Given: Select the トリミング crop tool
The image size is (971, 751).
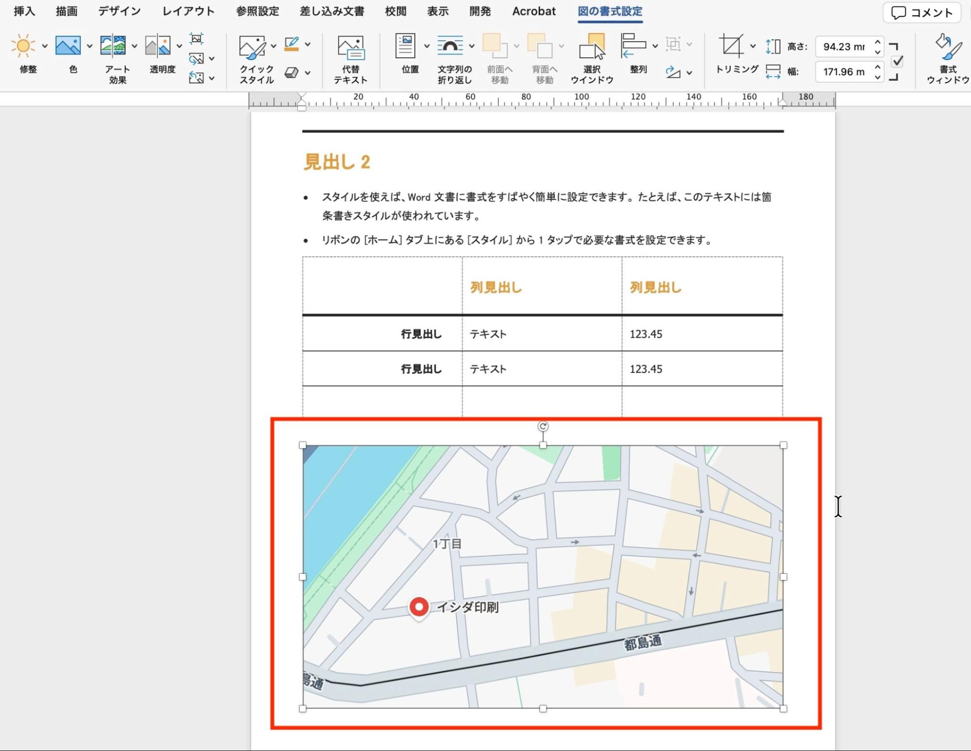Looking at the screenshot, I should 732,46.
